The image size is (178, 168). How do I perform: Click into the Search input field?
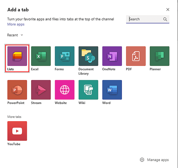(145, 19)
